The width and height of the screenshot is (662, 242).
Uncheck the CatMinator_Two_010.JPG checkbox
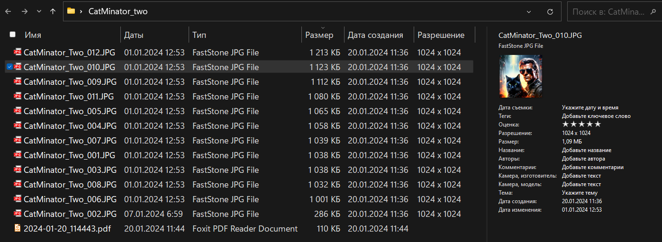click(9, 67)
